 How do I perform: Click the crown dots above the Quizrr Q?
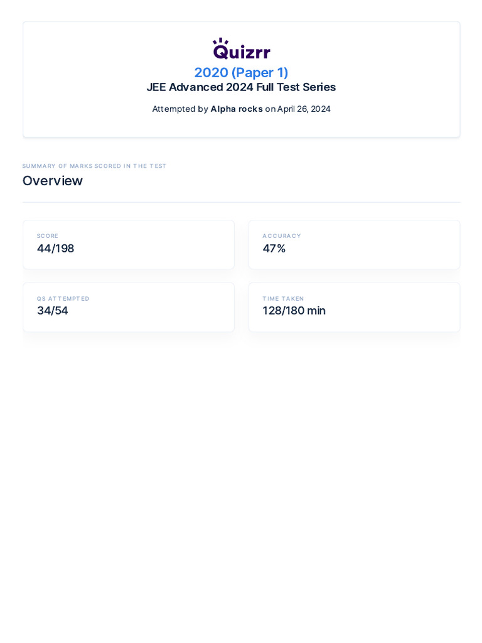point(220,41)
